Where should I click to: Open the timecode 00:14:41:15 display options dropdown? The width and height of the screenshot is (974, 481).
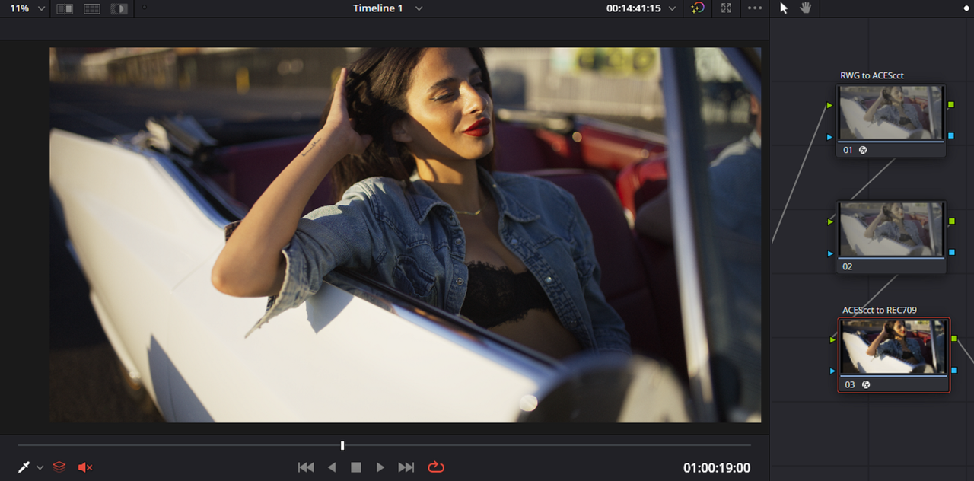(x=671, y=8)
